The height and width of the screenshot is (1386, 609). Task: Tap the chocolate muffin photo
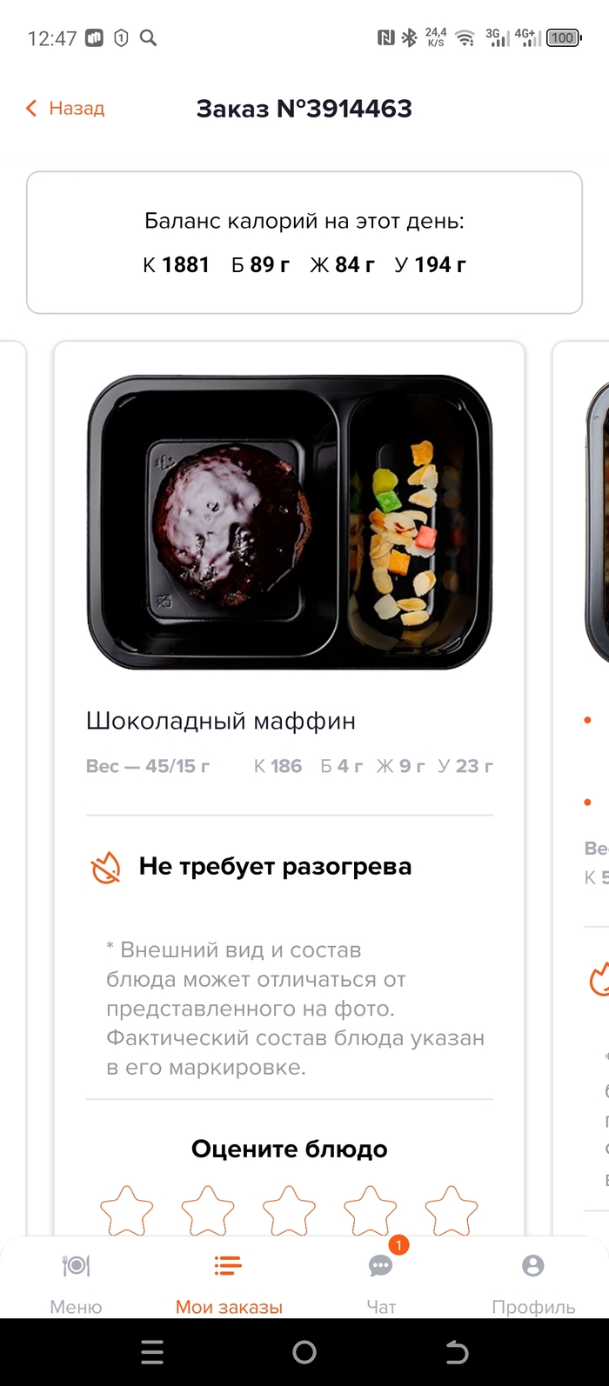point(290,523)
